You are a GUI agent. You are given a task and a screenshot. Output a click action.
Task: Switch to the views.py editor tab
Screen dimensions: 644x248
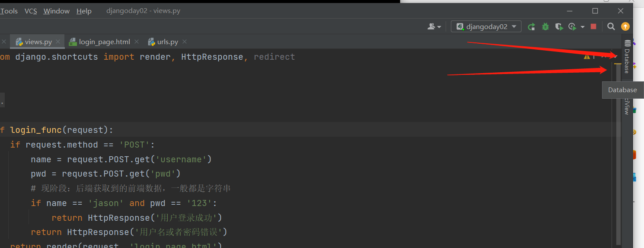point(38,42)
